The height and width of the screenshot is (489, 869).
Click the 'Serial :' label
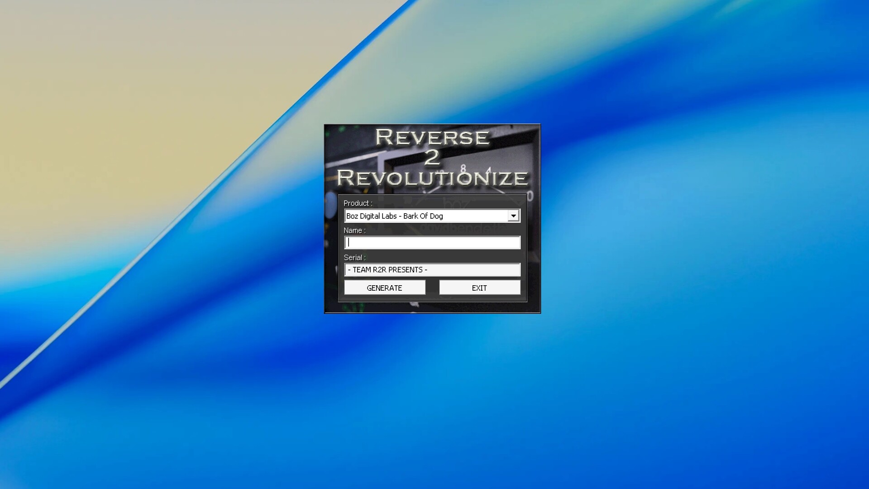tap(355, 258)
